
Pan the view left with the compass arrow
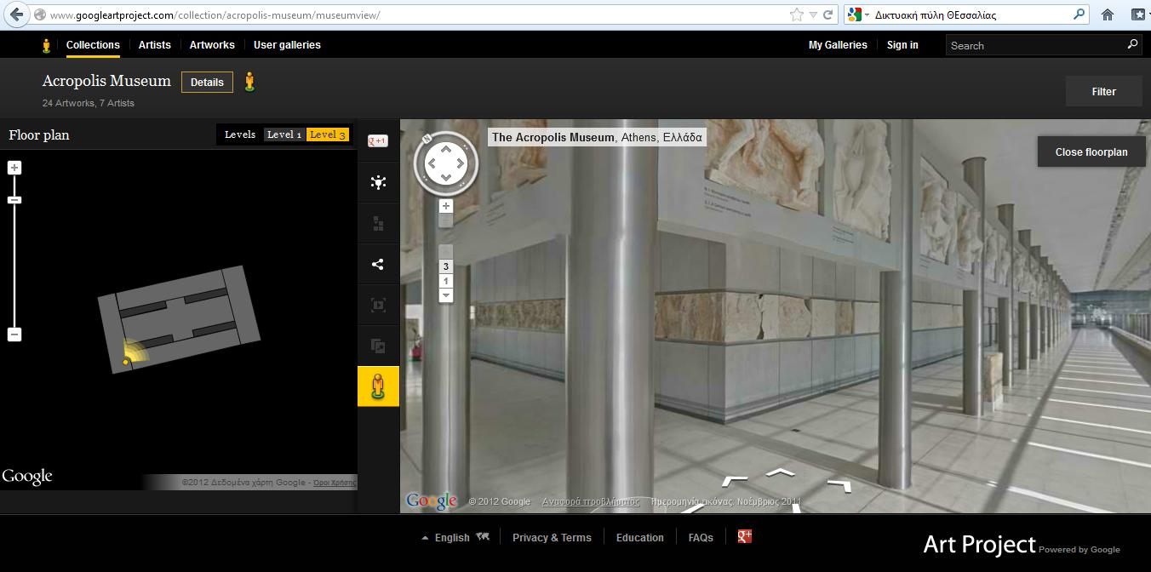coord(431,164)
